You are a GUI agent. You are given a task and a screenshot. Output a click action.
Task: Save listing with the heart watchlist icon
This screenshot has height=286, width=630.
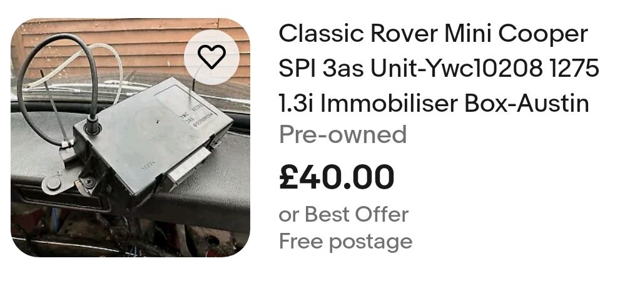coord(211,57)
